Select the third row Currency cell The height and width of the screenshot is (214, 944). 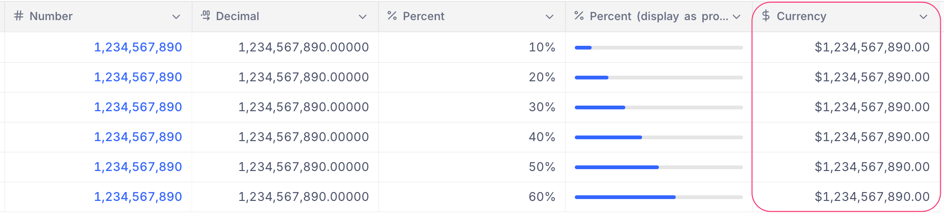(x=872, y=107)
